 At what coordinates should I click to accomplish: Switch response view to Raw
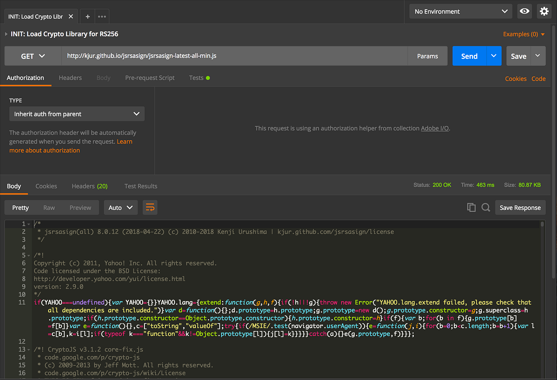pos(49,208)
